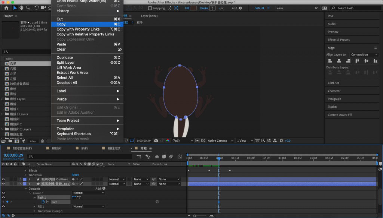Click the blue Reset link for Transform
Image resolution: width=383 pixels, height=218 pixels.
[75, 175]
